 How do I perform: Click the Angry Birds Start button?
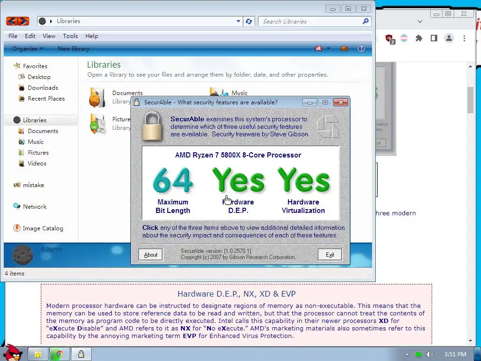[13, 353]
